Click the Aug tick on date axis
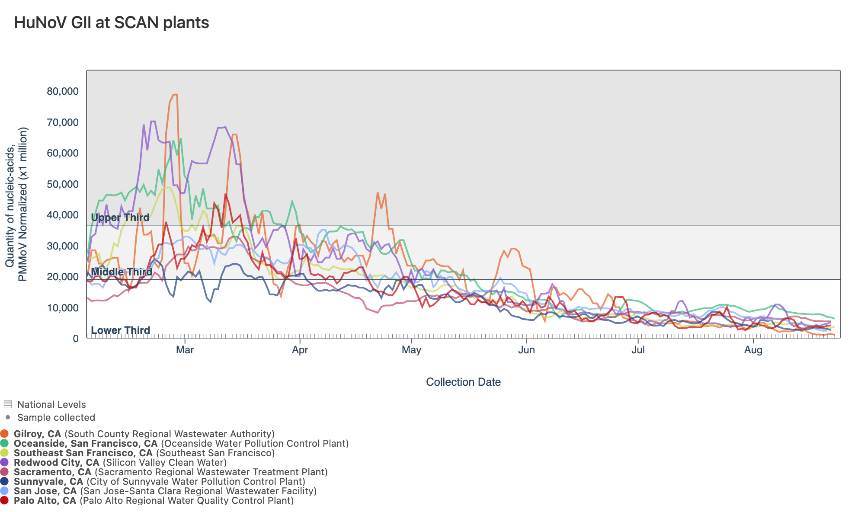 pos(753,350)
